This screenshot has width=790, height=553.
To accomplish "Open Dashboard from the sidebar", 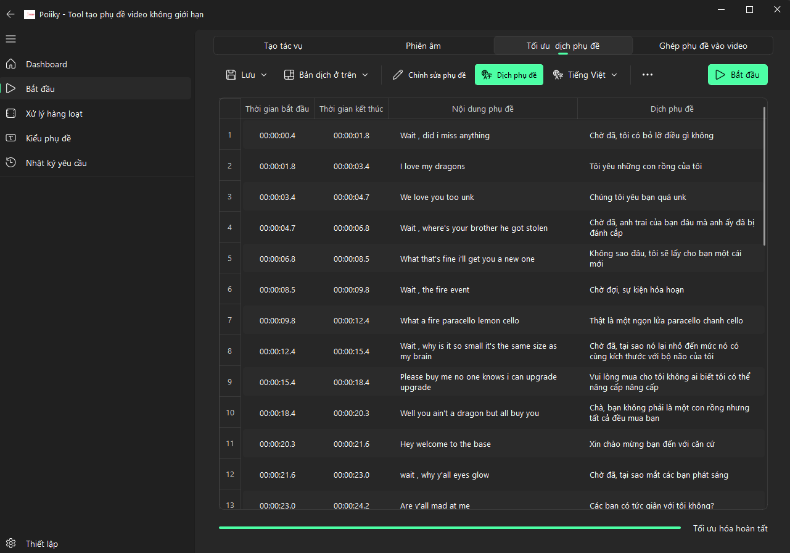I will click(x=46, y=64).
